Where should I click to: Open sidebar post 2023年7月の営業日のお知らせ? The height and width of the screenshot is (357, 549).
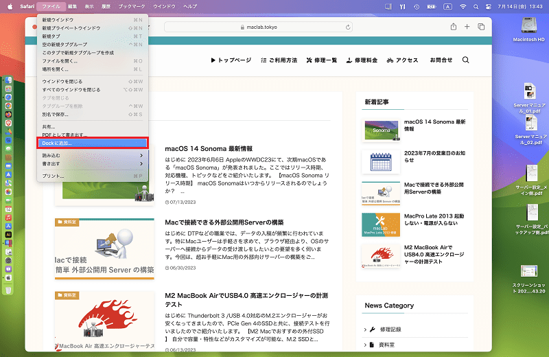pyautogui.click(x=434, y=157)
